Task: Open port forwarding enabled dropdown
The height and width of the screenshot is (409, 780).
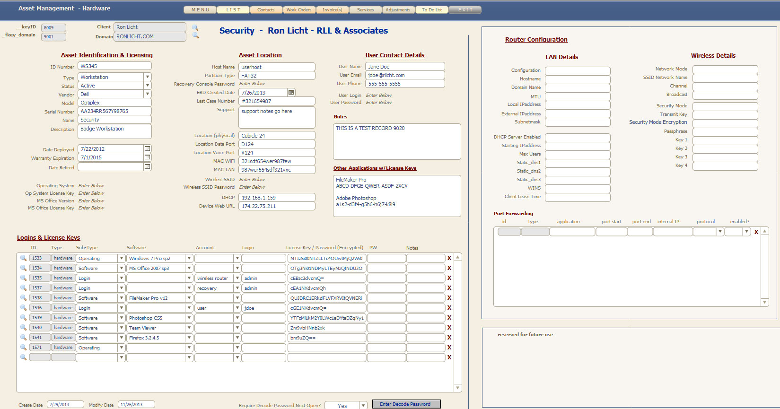Action: pos(746,232)
